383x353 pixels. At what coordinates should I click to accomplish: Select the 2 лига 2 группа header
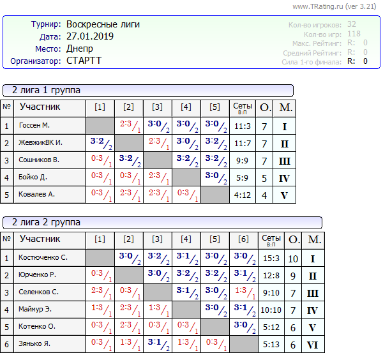(46, 222)
